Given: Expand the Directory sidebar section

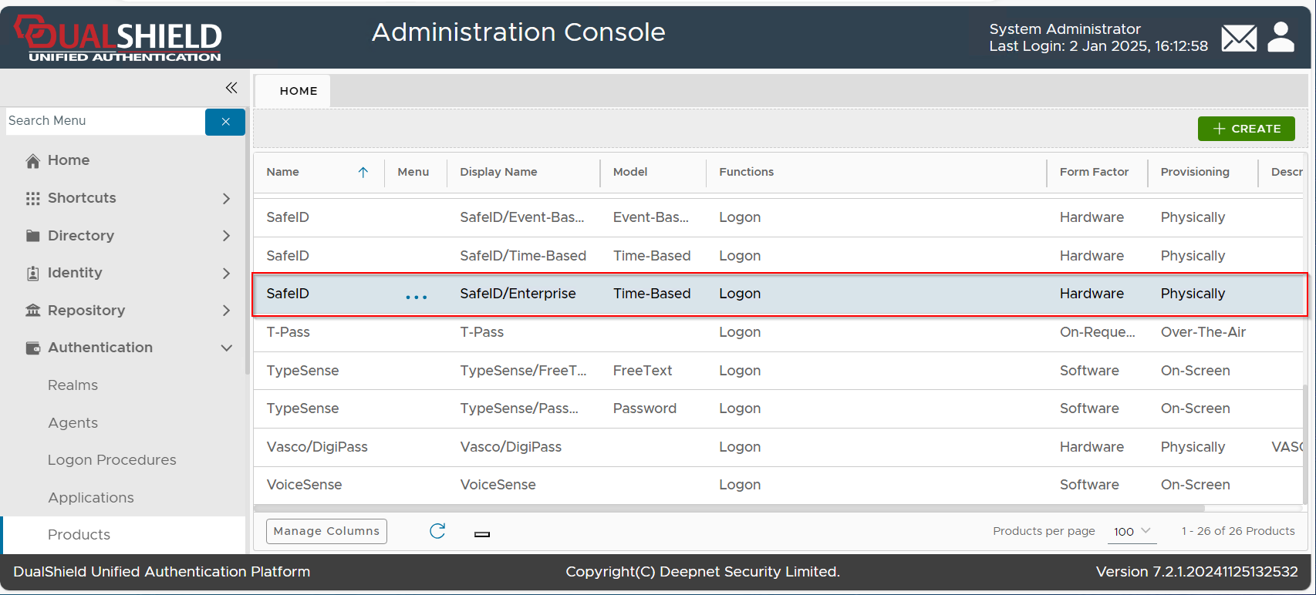Looking at the screenshot, I should click(226, 236).
